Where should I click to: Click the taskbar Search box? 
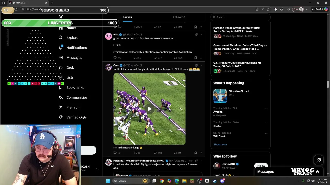point(131,181)
